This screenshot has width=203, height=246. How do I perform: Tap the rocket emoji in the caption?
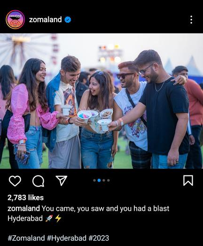pos(49,218)
